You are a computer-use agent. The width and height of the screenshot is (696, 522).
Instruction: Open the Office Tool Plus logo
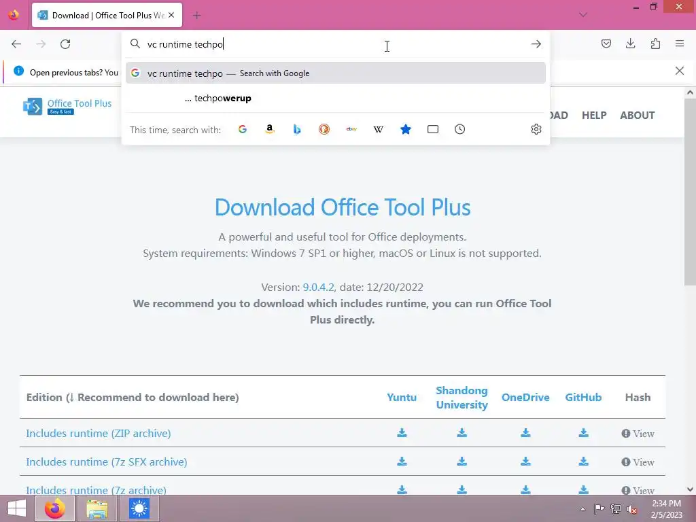click(67, 107)
